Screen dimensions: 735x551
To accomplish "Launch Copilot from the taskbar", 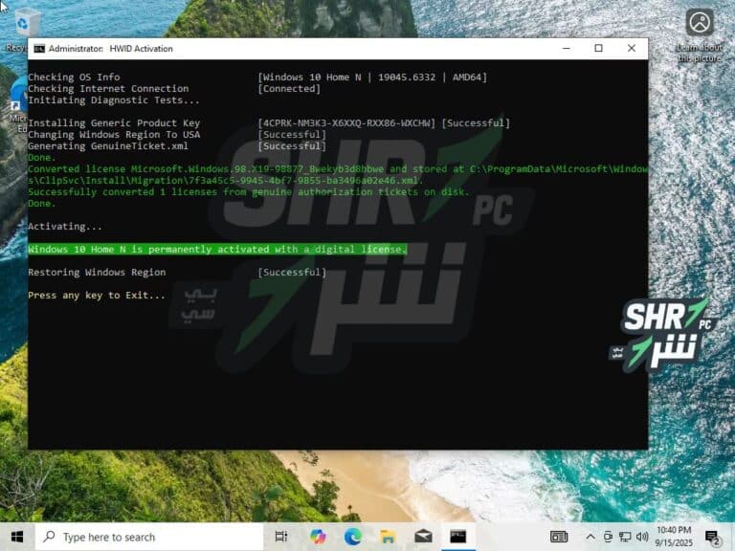I will coord(318,537).
